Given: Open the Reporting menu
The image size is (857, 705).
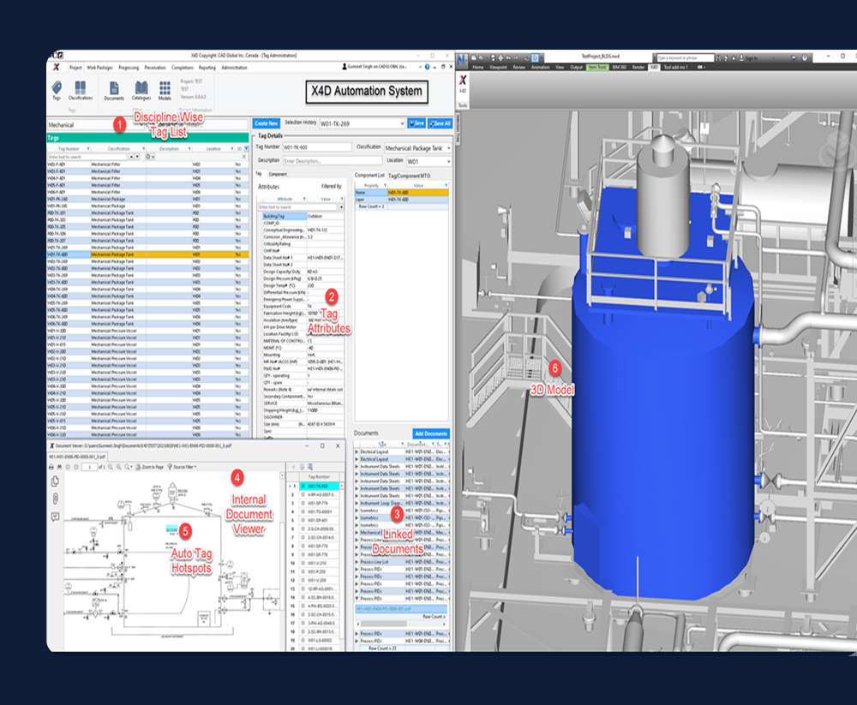Looking at the screenshot, I should pos(207,68).
